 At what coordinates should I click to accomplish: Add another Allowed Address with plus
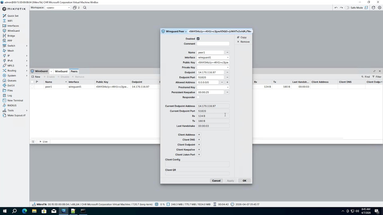pos(227,82)
